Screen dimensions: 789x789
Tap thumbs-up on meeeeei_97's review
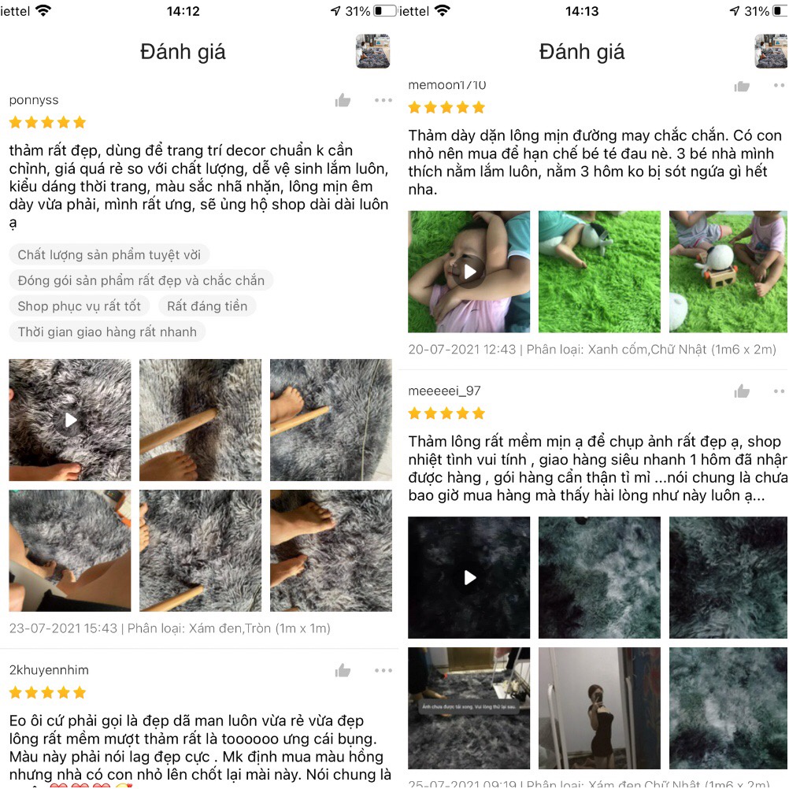(742, 391)
